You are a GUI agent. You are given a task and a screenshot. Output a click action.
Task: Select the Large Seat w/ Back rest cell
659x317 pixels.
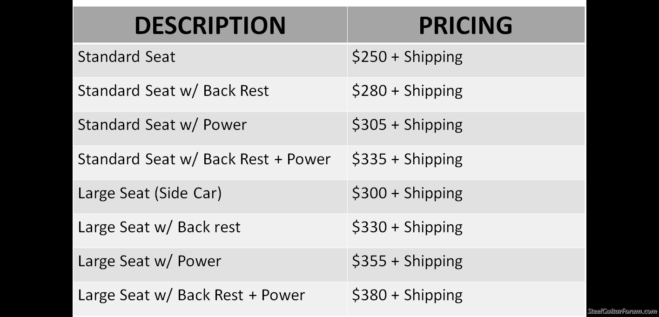click(159, 227)
